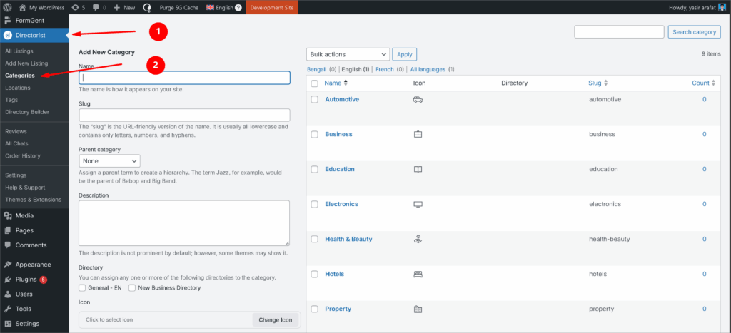The height and width of the screenshot is (333, 731).
Task: Open Directory Builder in the sidebar
Action: pyautogui.click(x=27, y=112)
